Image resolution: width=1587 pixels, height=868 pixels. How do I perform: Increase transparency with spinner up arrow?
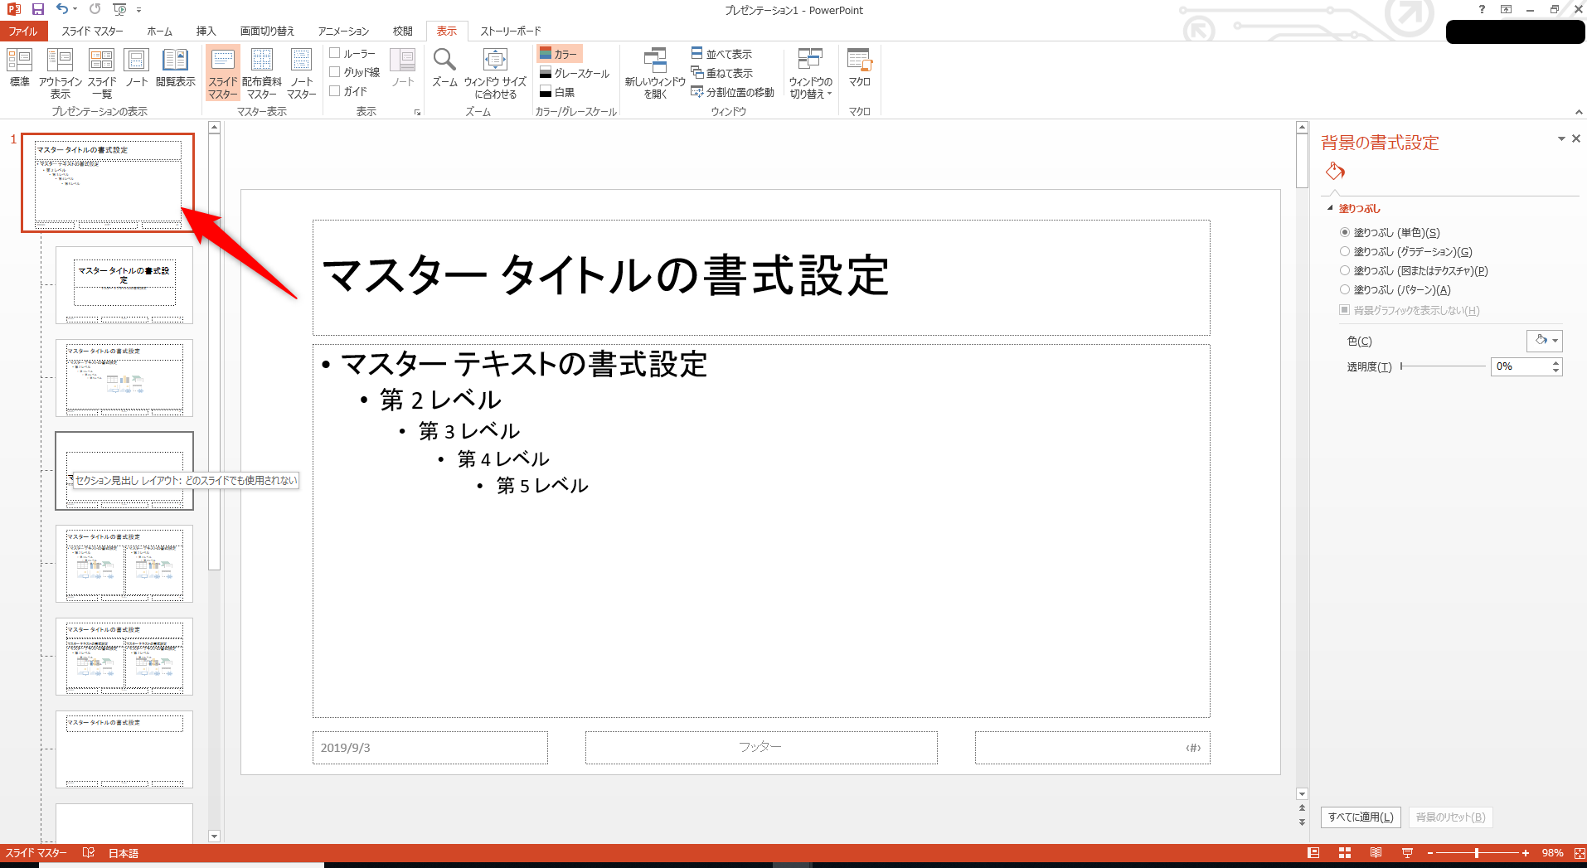pos(1556,362)
